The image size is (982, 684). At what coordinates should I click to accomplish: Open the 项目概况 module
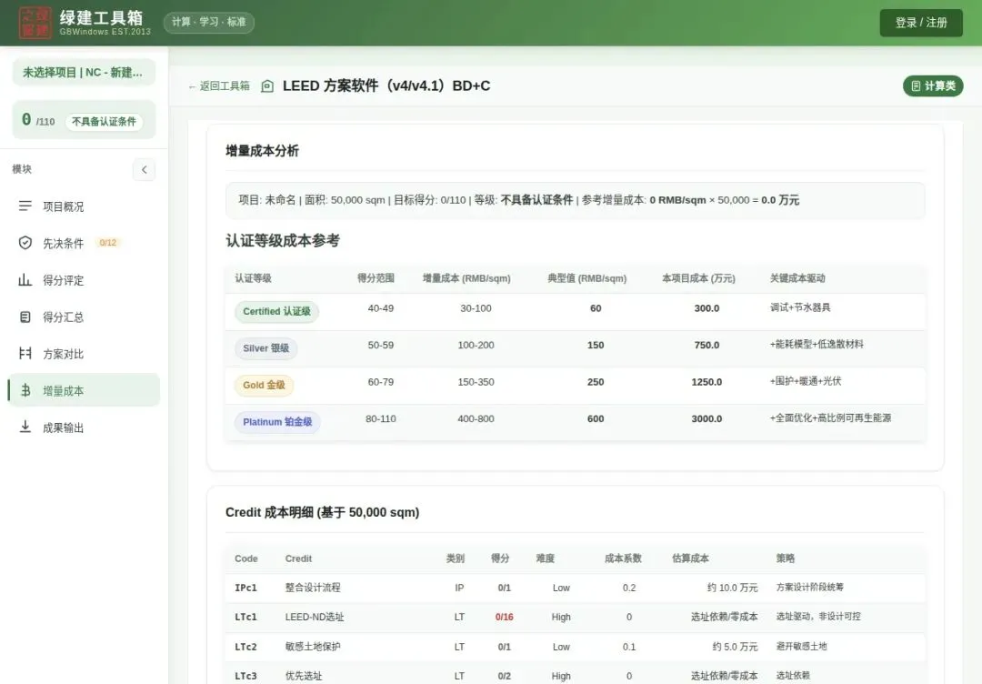(84, 206)
